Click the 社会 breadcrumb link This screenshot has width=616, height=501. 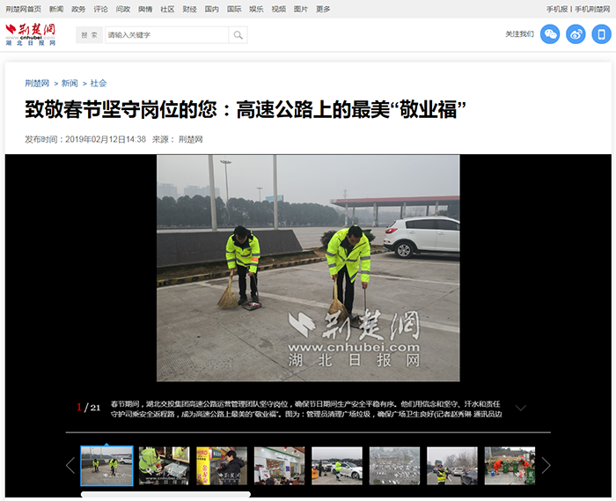coord(99,84)
